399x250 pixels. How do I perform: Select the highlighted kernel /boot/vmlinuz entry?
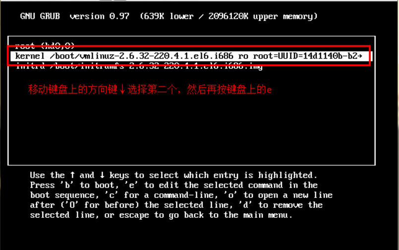[x=191, y=56]
